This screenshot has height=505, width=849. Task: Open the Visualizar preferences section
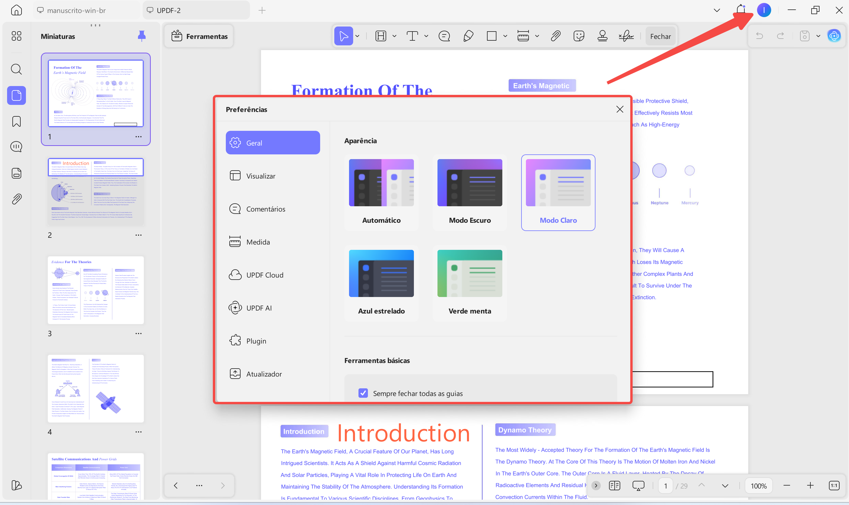point(273,176)
